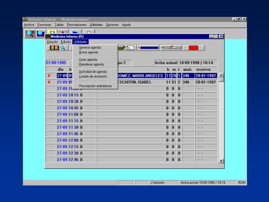Screen dimensions: 269x202
Task: Click the magnifying glass search icon
Action: coord(63,48)
